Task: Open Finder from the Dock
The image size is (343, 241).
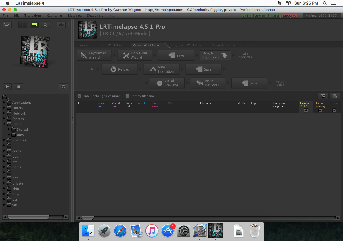Action: [88, 231]
